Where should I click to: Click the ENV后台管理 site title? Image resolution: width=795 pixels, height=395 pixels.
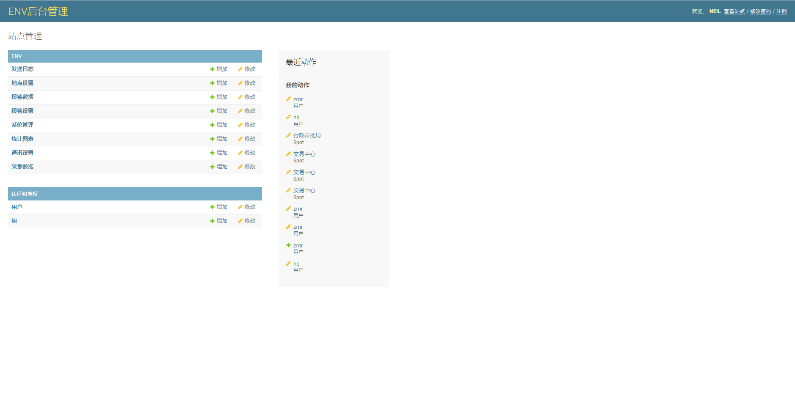coord(38,11)
